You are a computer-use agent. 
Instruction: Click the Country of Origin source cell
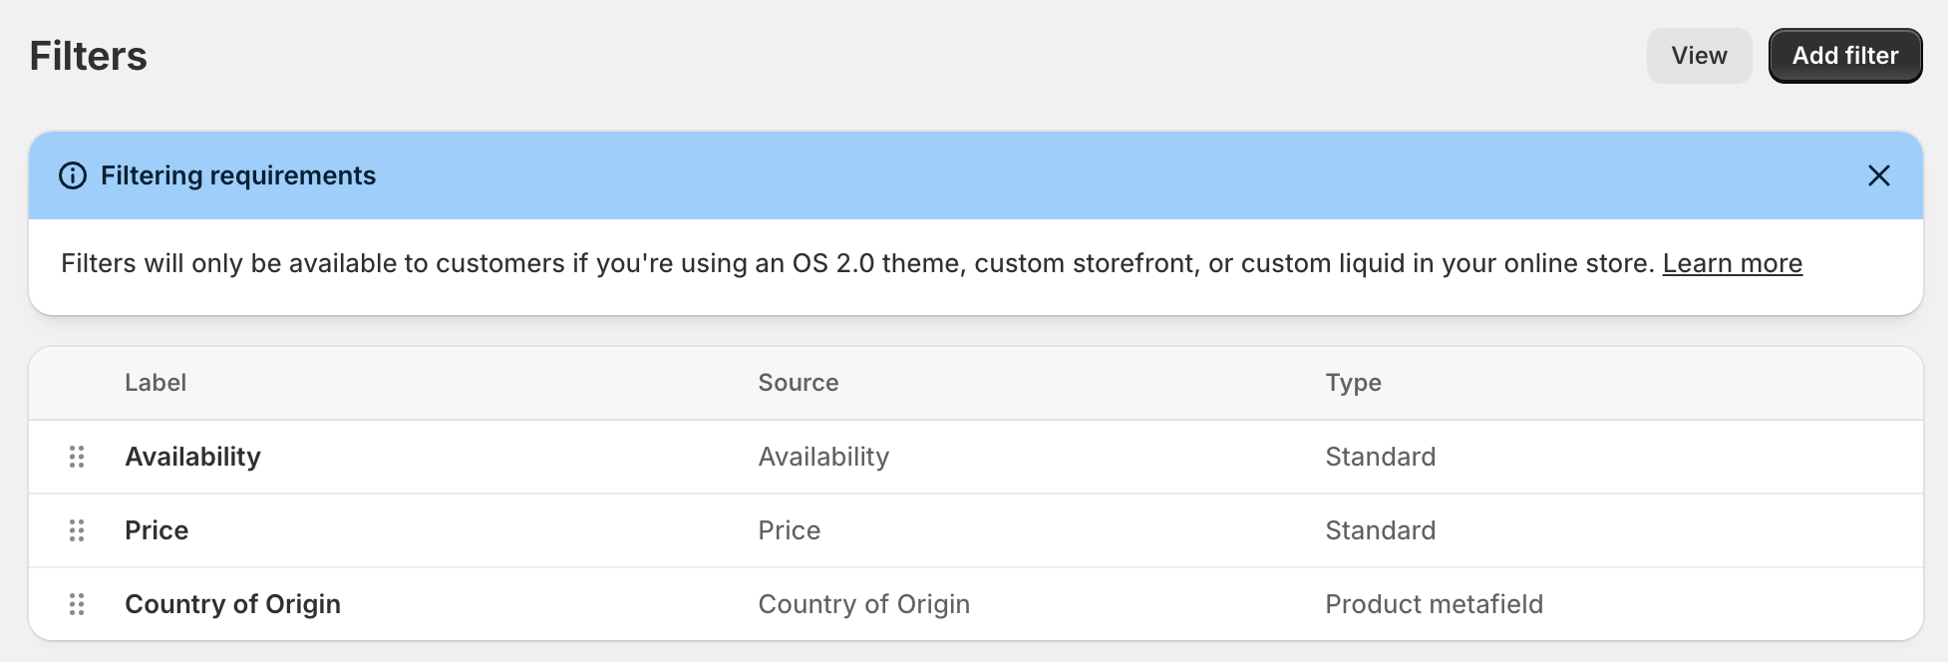click(x=864, y=604)
